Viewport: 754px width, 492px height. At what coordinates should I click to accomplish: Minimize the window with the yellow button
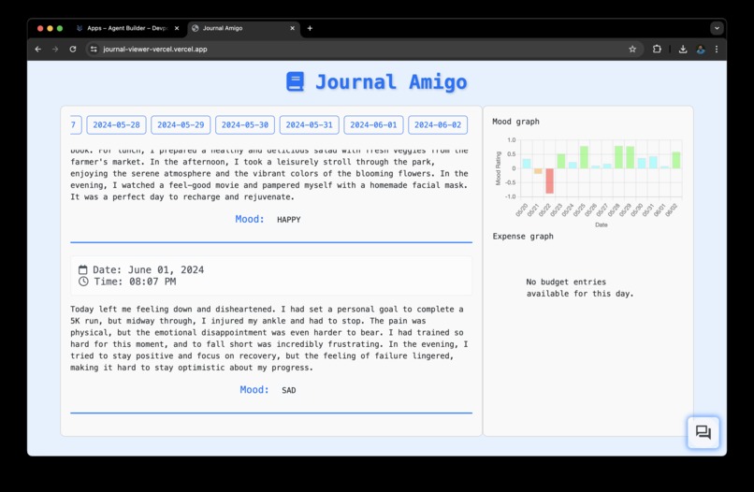coord(50,28)
